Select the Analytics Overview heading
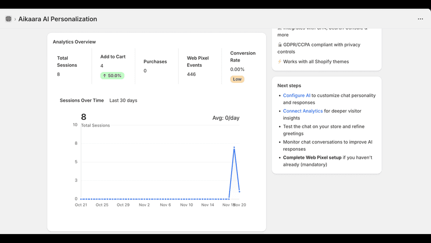431x243 pixels. (74, 42)
